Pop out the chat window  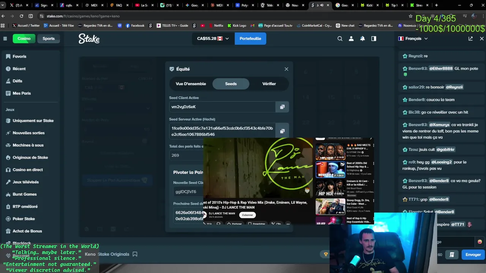(x=470, y=38)
